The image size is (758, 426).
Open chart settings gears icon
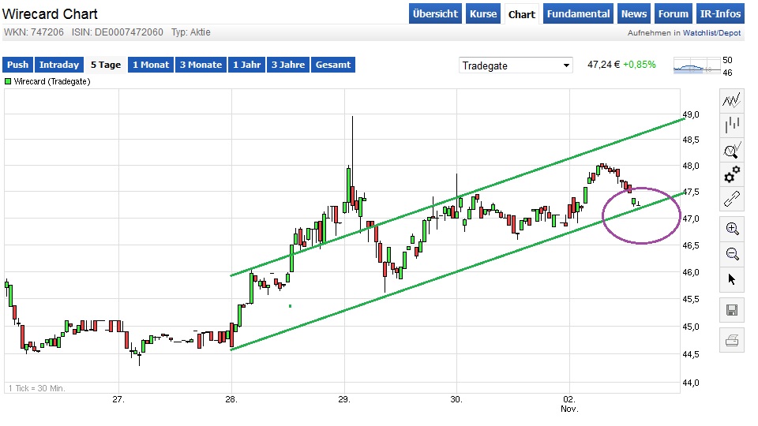[x=731, y=175]
